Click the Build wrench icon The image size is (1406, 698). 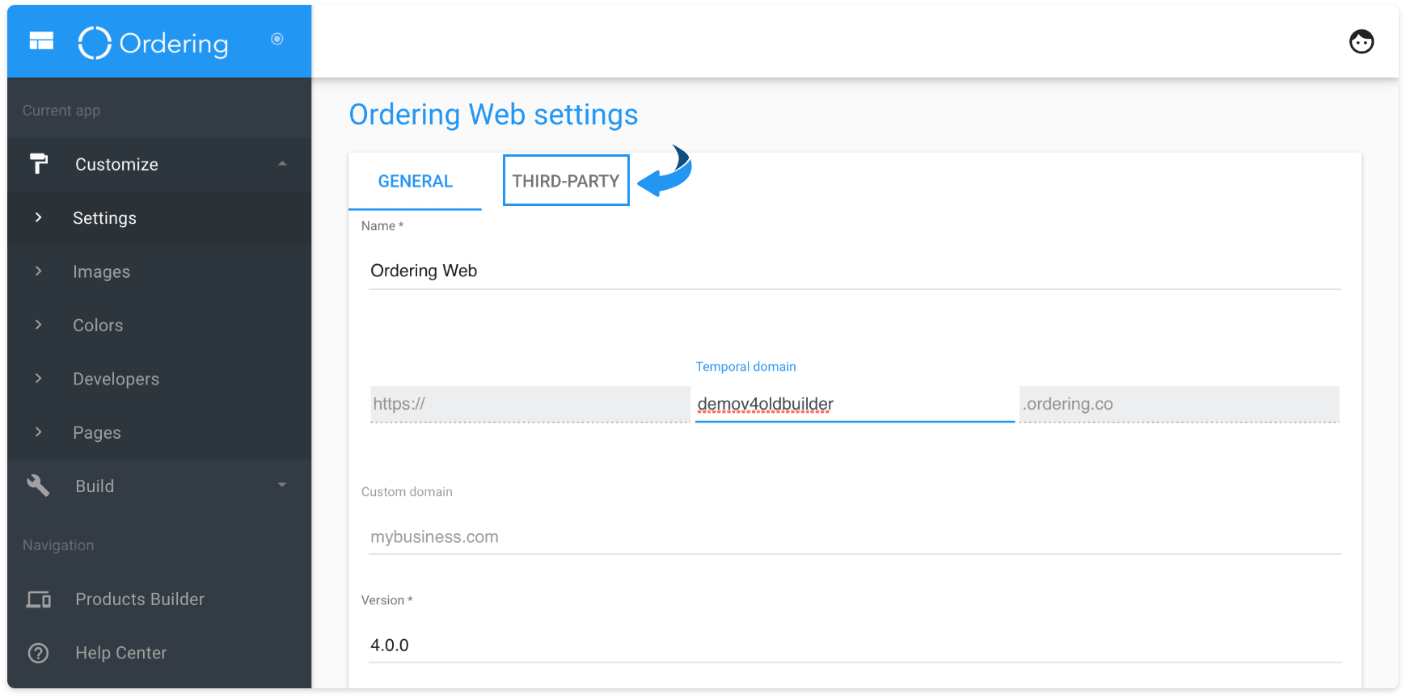pyautogui.click(x=38, y=486)
